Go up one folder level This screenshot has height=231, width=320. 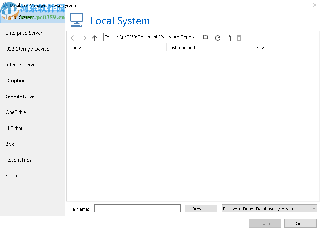click(x=95, y=38)
